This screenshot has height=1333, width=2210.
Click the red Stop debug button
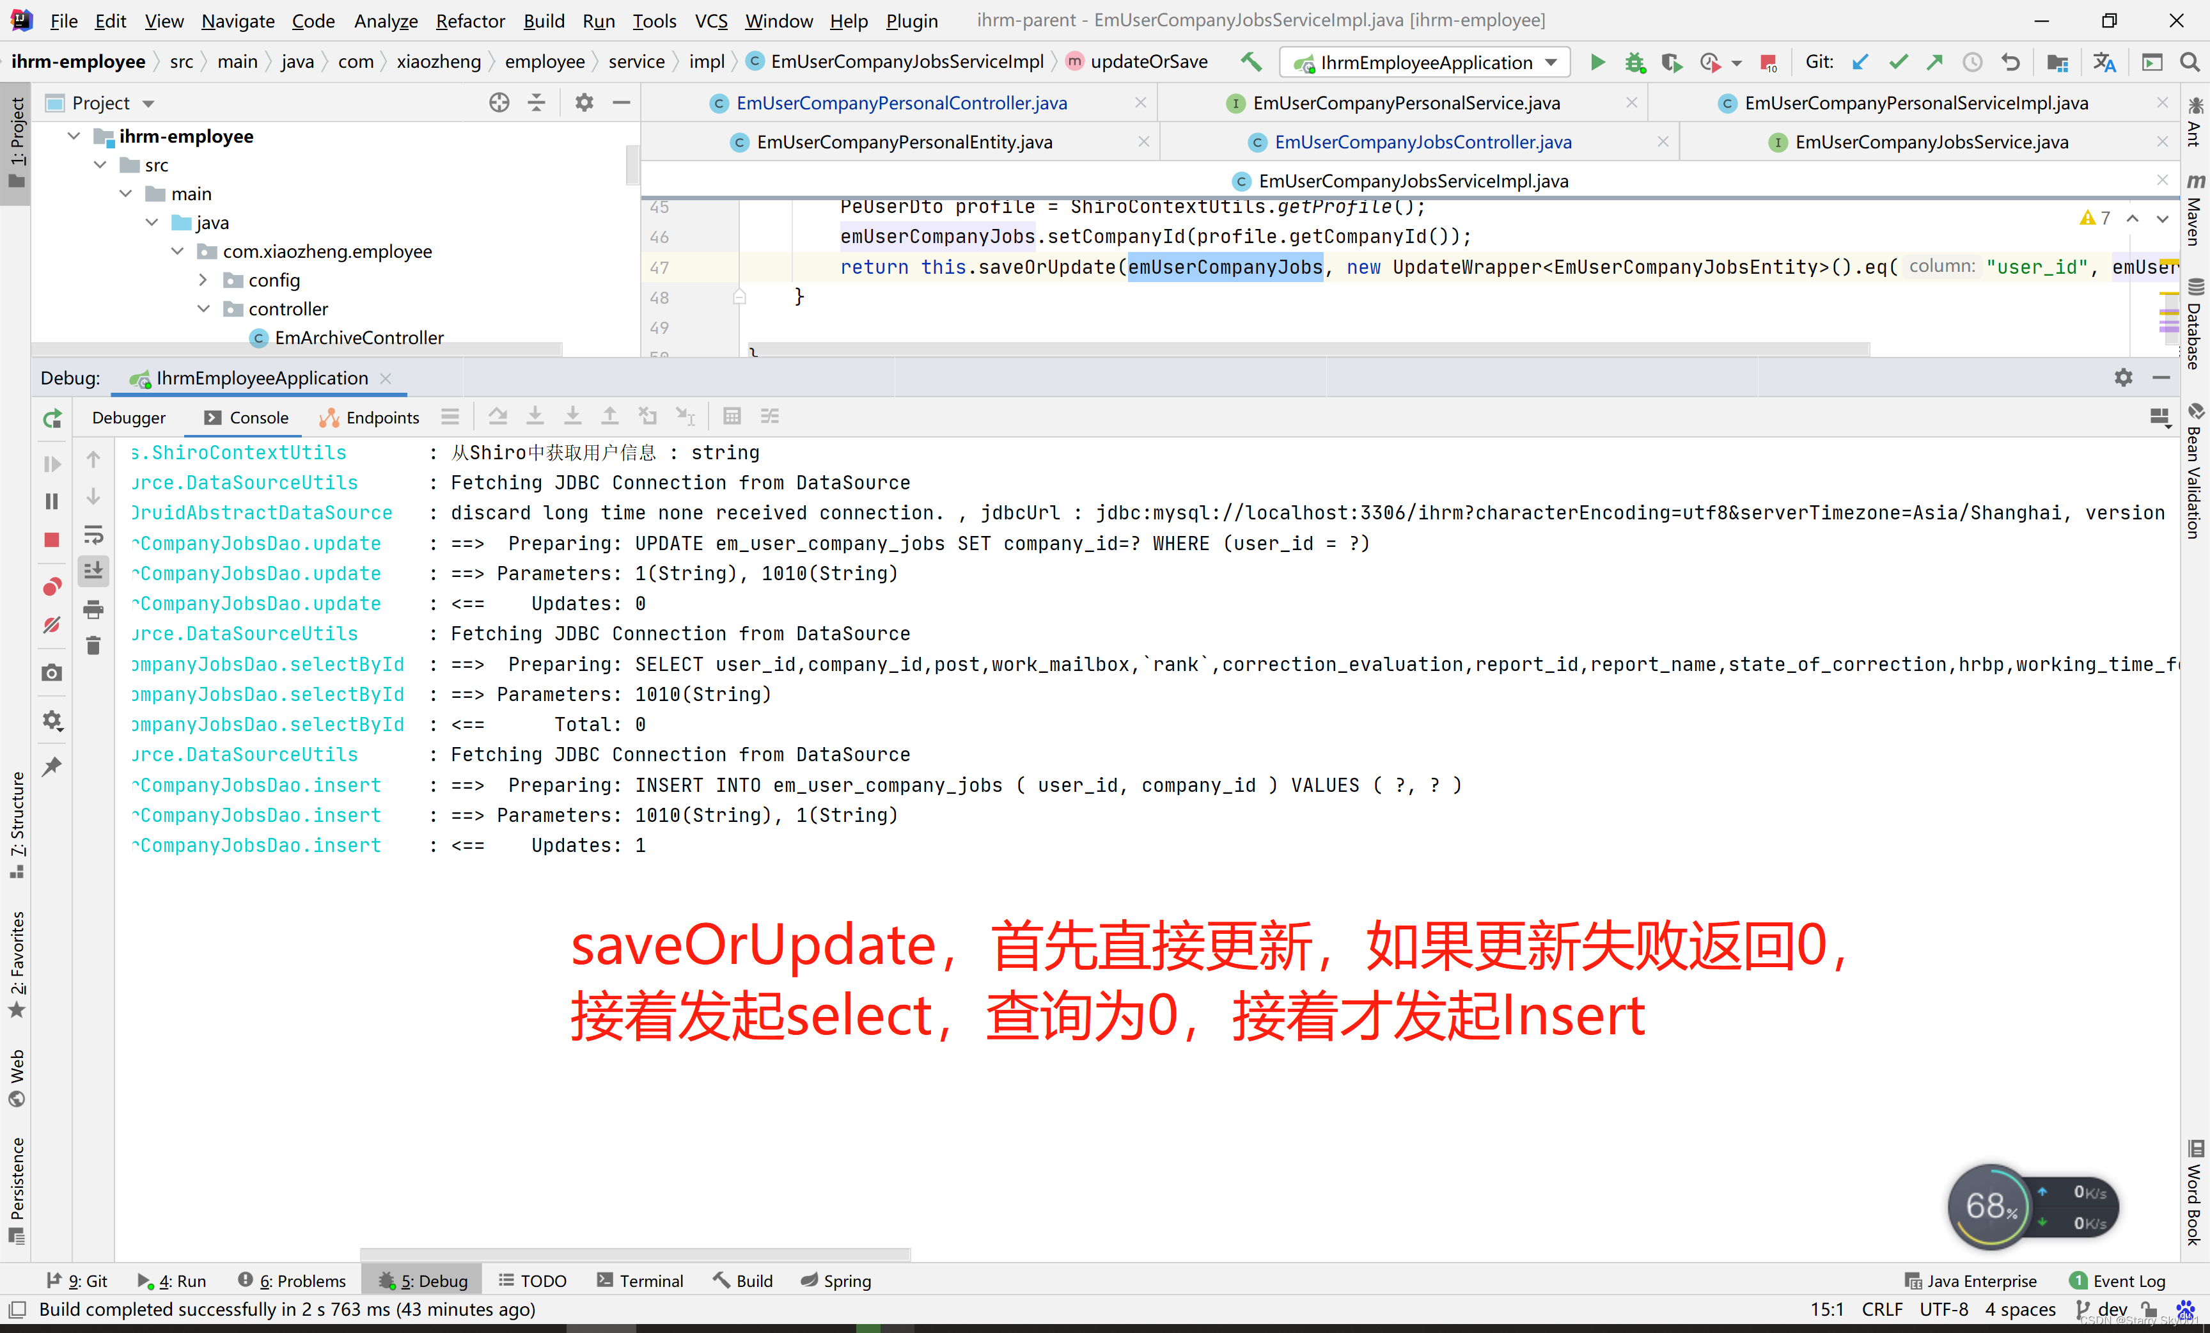[x=52, y=539]
